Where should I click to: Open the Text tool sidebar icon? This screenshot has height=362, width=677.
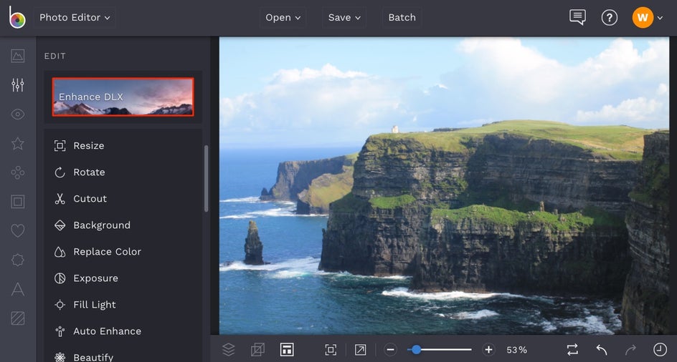18,289
